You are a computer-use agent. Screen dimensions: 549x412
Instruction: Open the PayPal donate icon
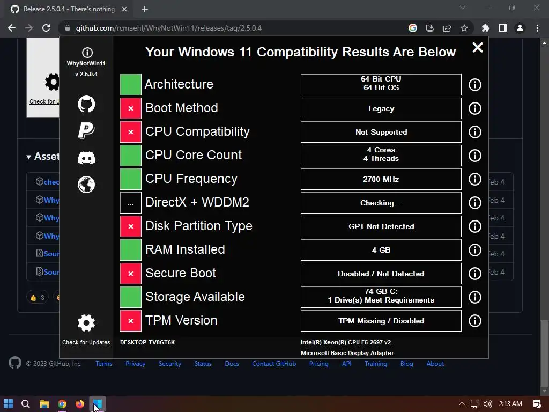point(86,131)
